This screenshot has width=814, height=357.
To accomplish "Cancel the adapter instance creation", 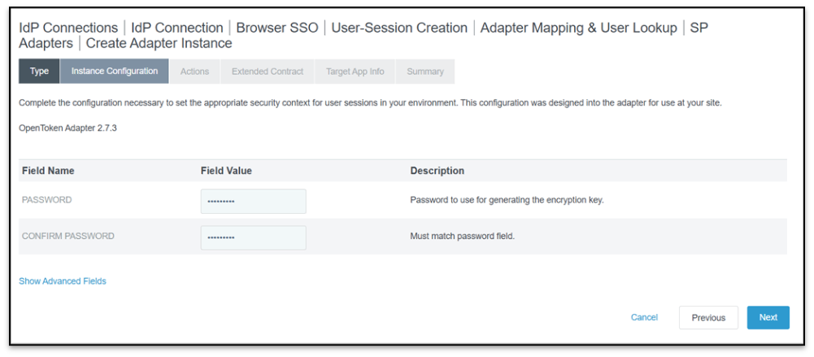I will click(x=644, y=317).
